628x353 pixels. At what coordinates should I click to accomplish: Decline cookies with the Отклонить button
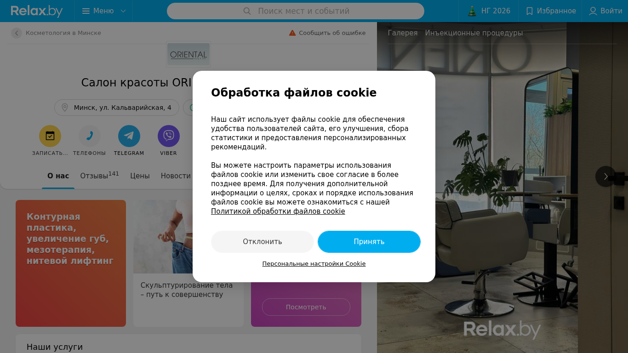click(263, 242)
